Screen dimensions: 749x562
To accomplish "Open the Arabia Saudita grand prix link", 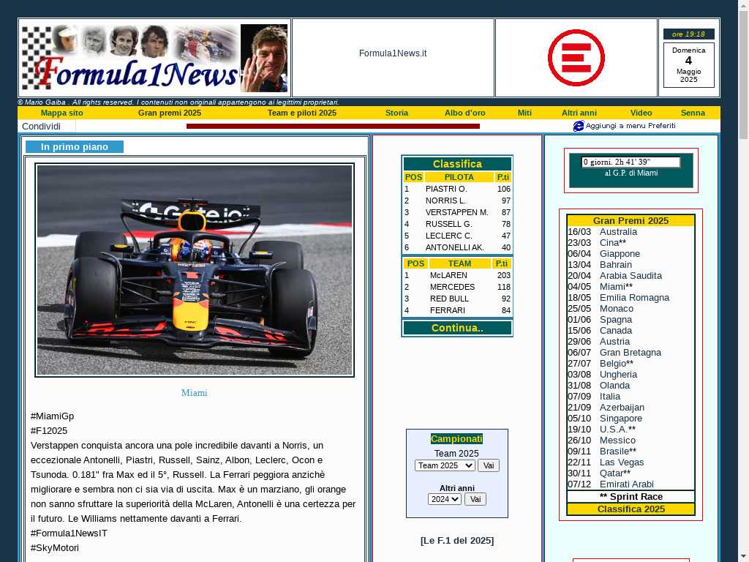I will (x=631, y=276).
